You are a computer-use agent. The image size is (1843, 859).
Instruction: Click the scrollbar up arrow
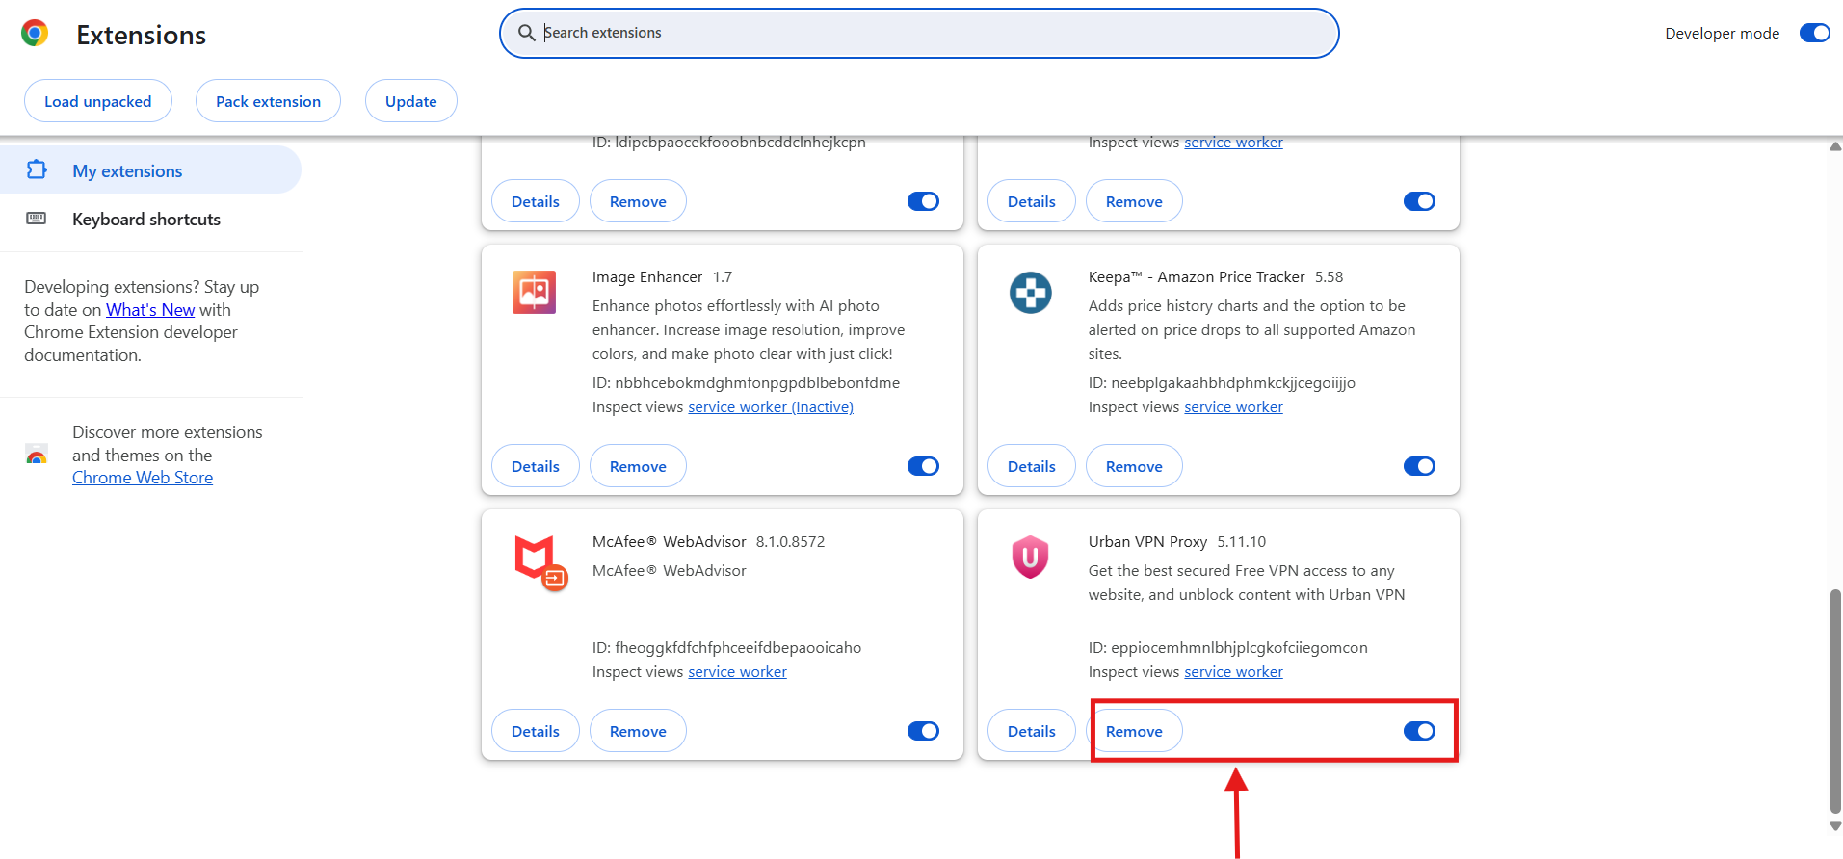pyautogui.click(x=1835, y=146)
